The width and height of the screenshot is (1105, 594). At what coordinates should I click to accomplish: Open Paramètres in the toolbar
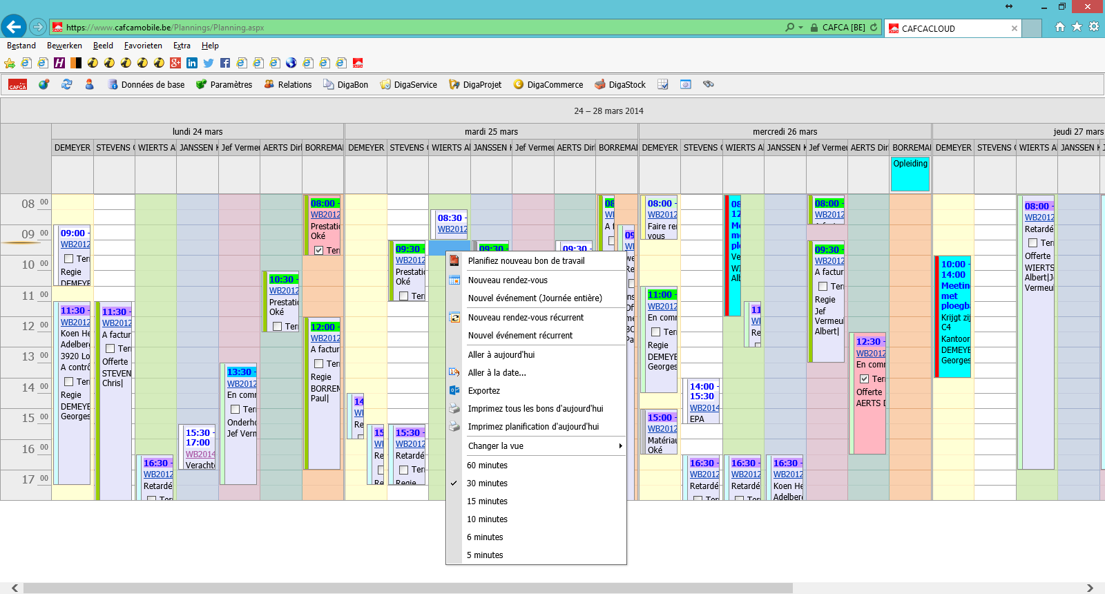point(224,84)
